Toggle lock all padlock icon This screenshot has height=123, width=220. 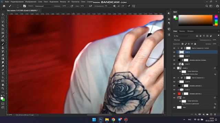(195, 44)
